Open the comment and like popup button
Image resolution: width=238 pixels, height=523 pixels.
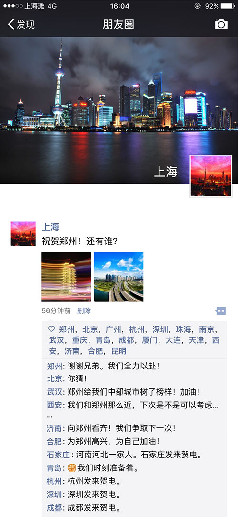tap(221, 311)
